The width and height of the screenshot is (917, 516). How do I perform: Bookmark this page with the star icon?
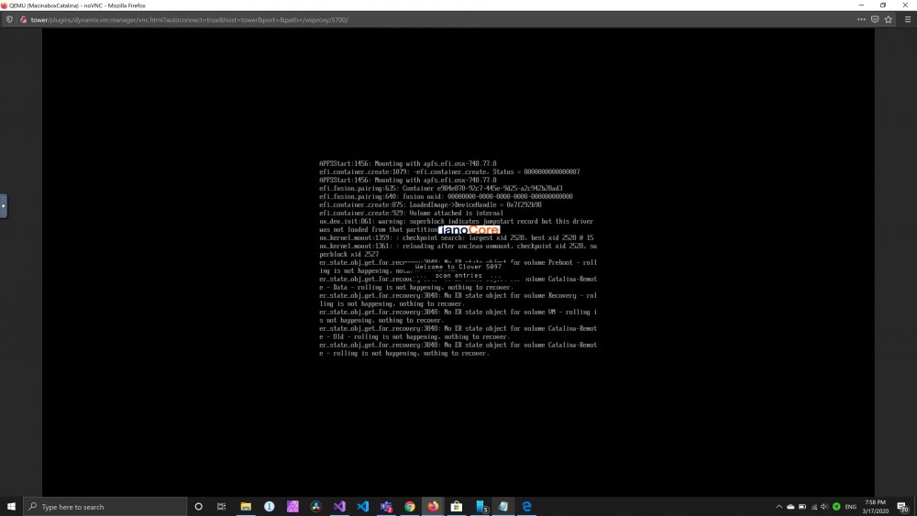pyautogui.click(x=889, y=19)
